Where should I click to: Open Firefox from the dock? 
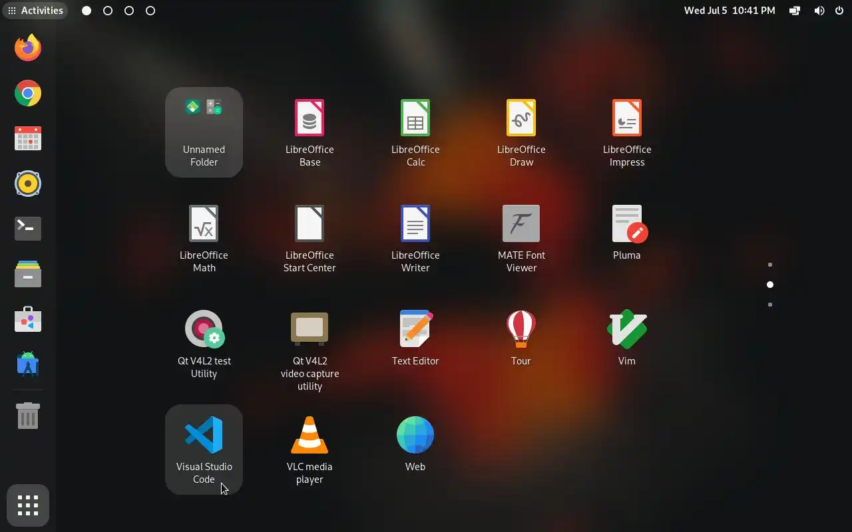point(28,48)
